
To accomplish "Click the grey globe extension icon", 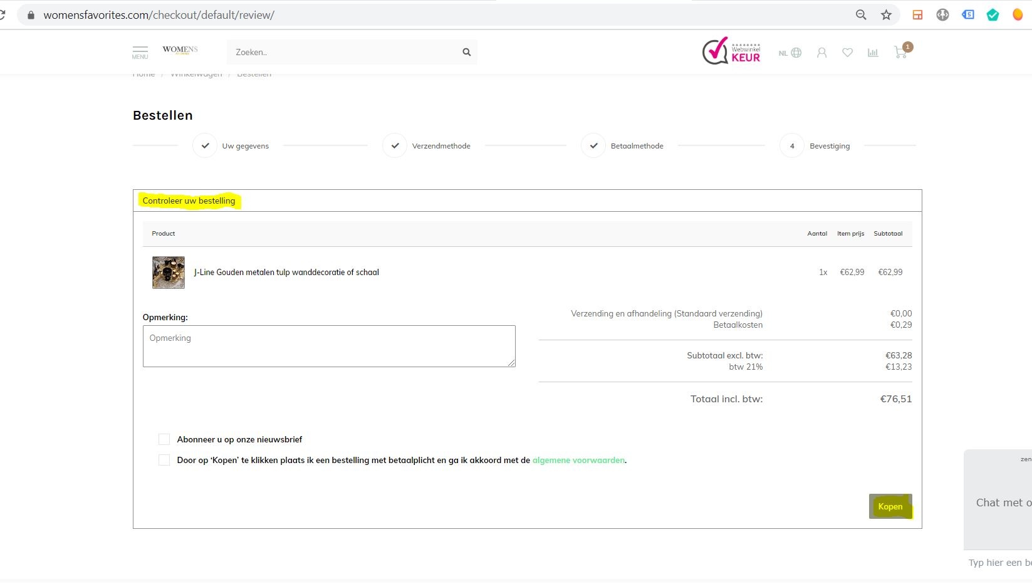I will [942, 15].
